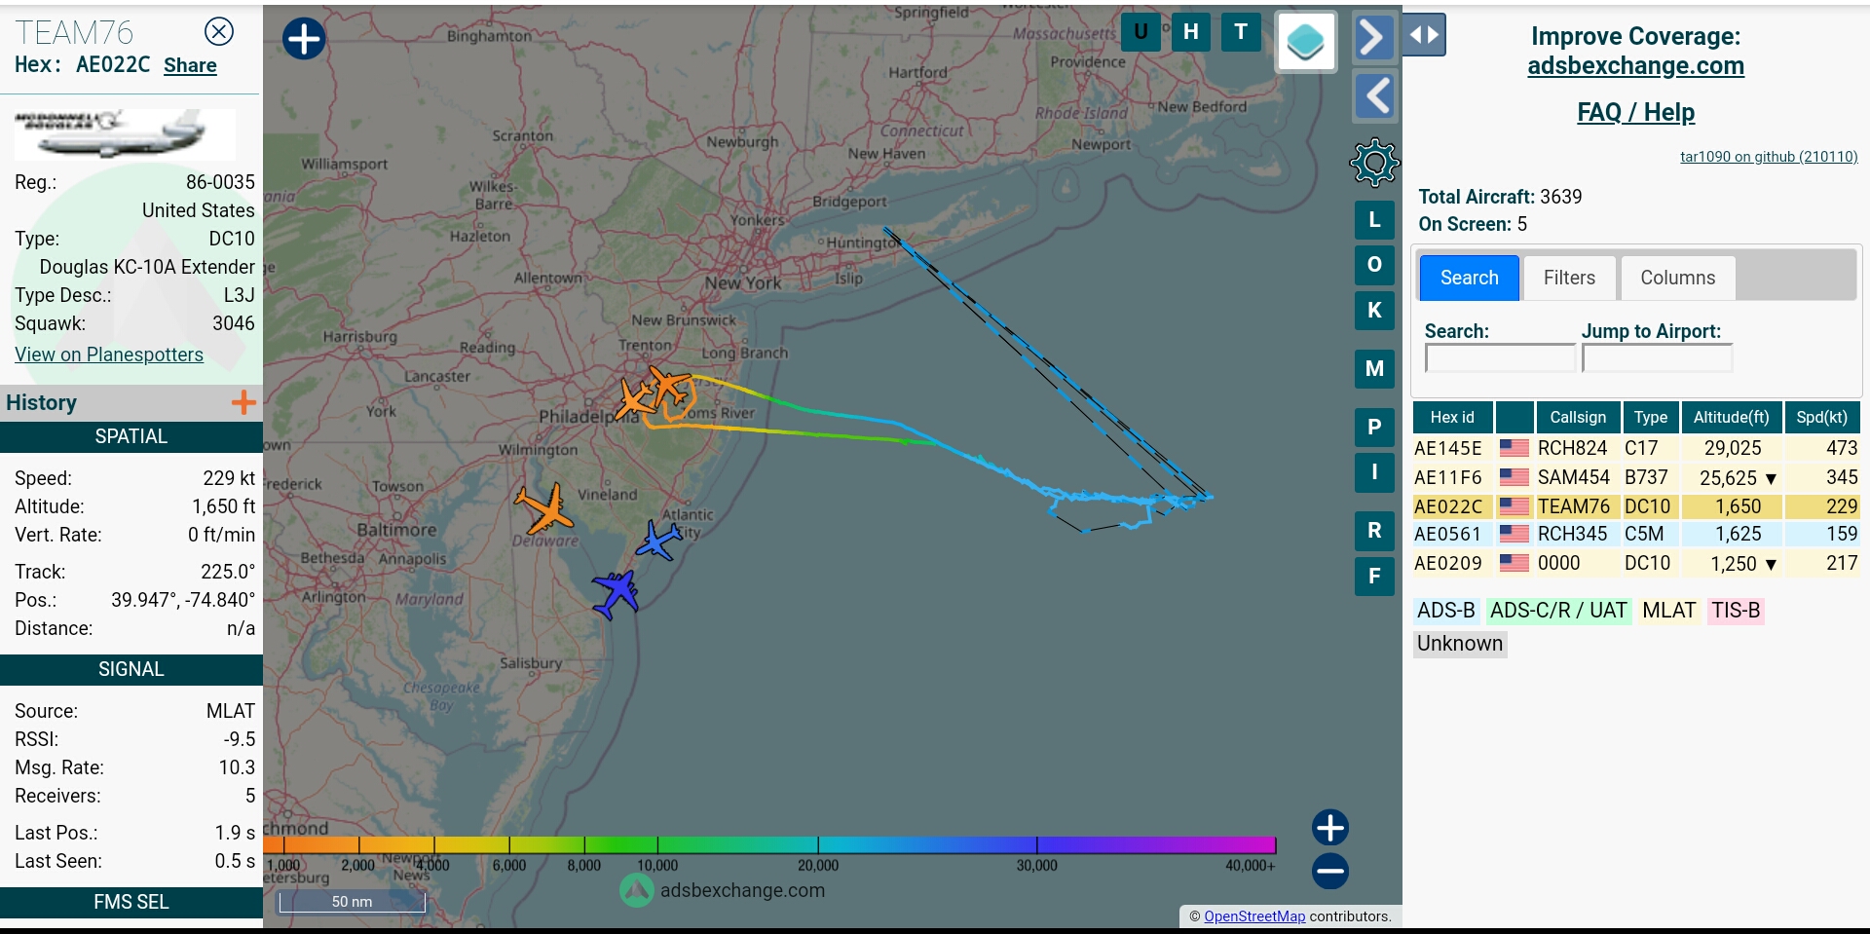This screenshot has width=1870, height=934.
Task: Click the left chevron sidebar arrow
Action: coord(1374,95)
